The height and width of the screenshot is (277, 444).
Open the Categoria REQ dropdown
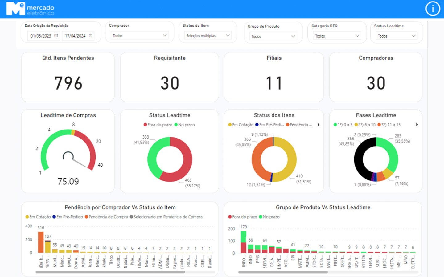click(337, 36)
